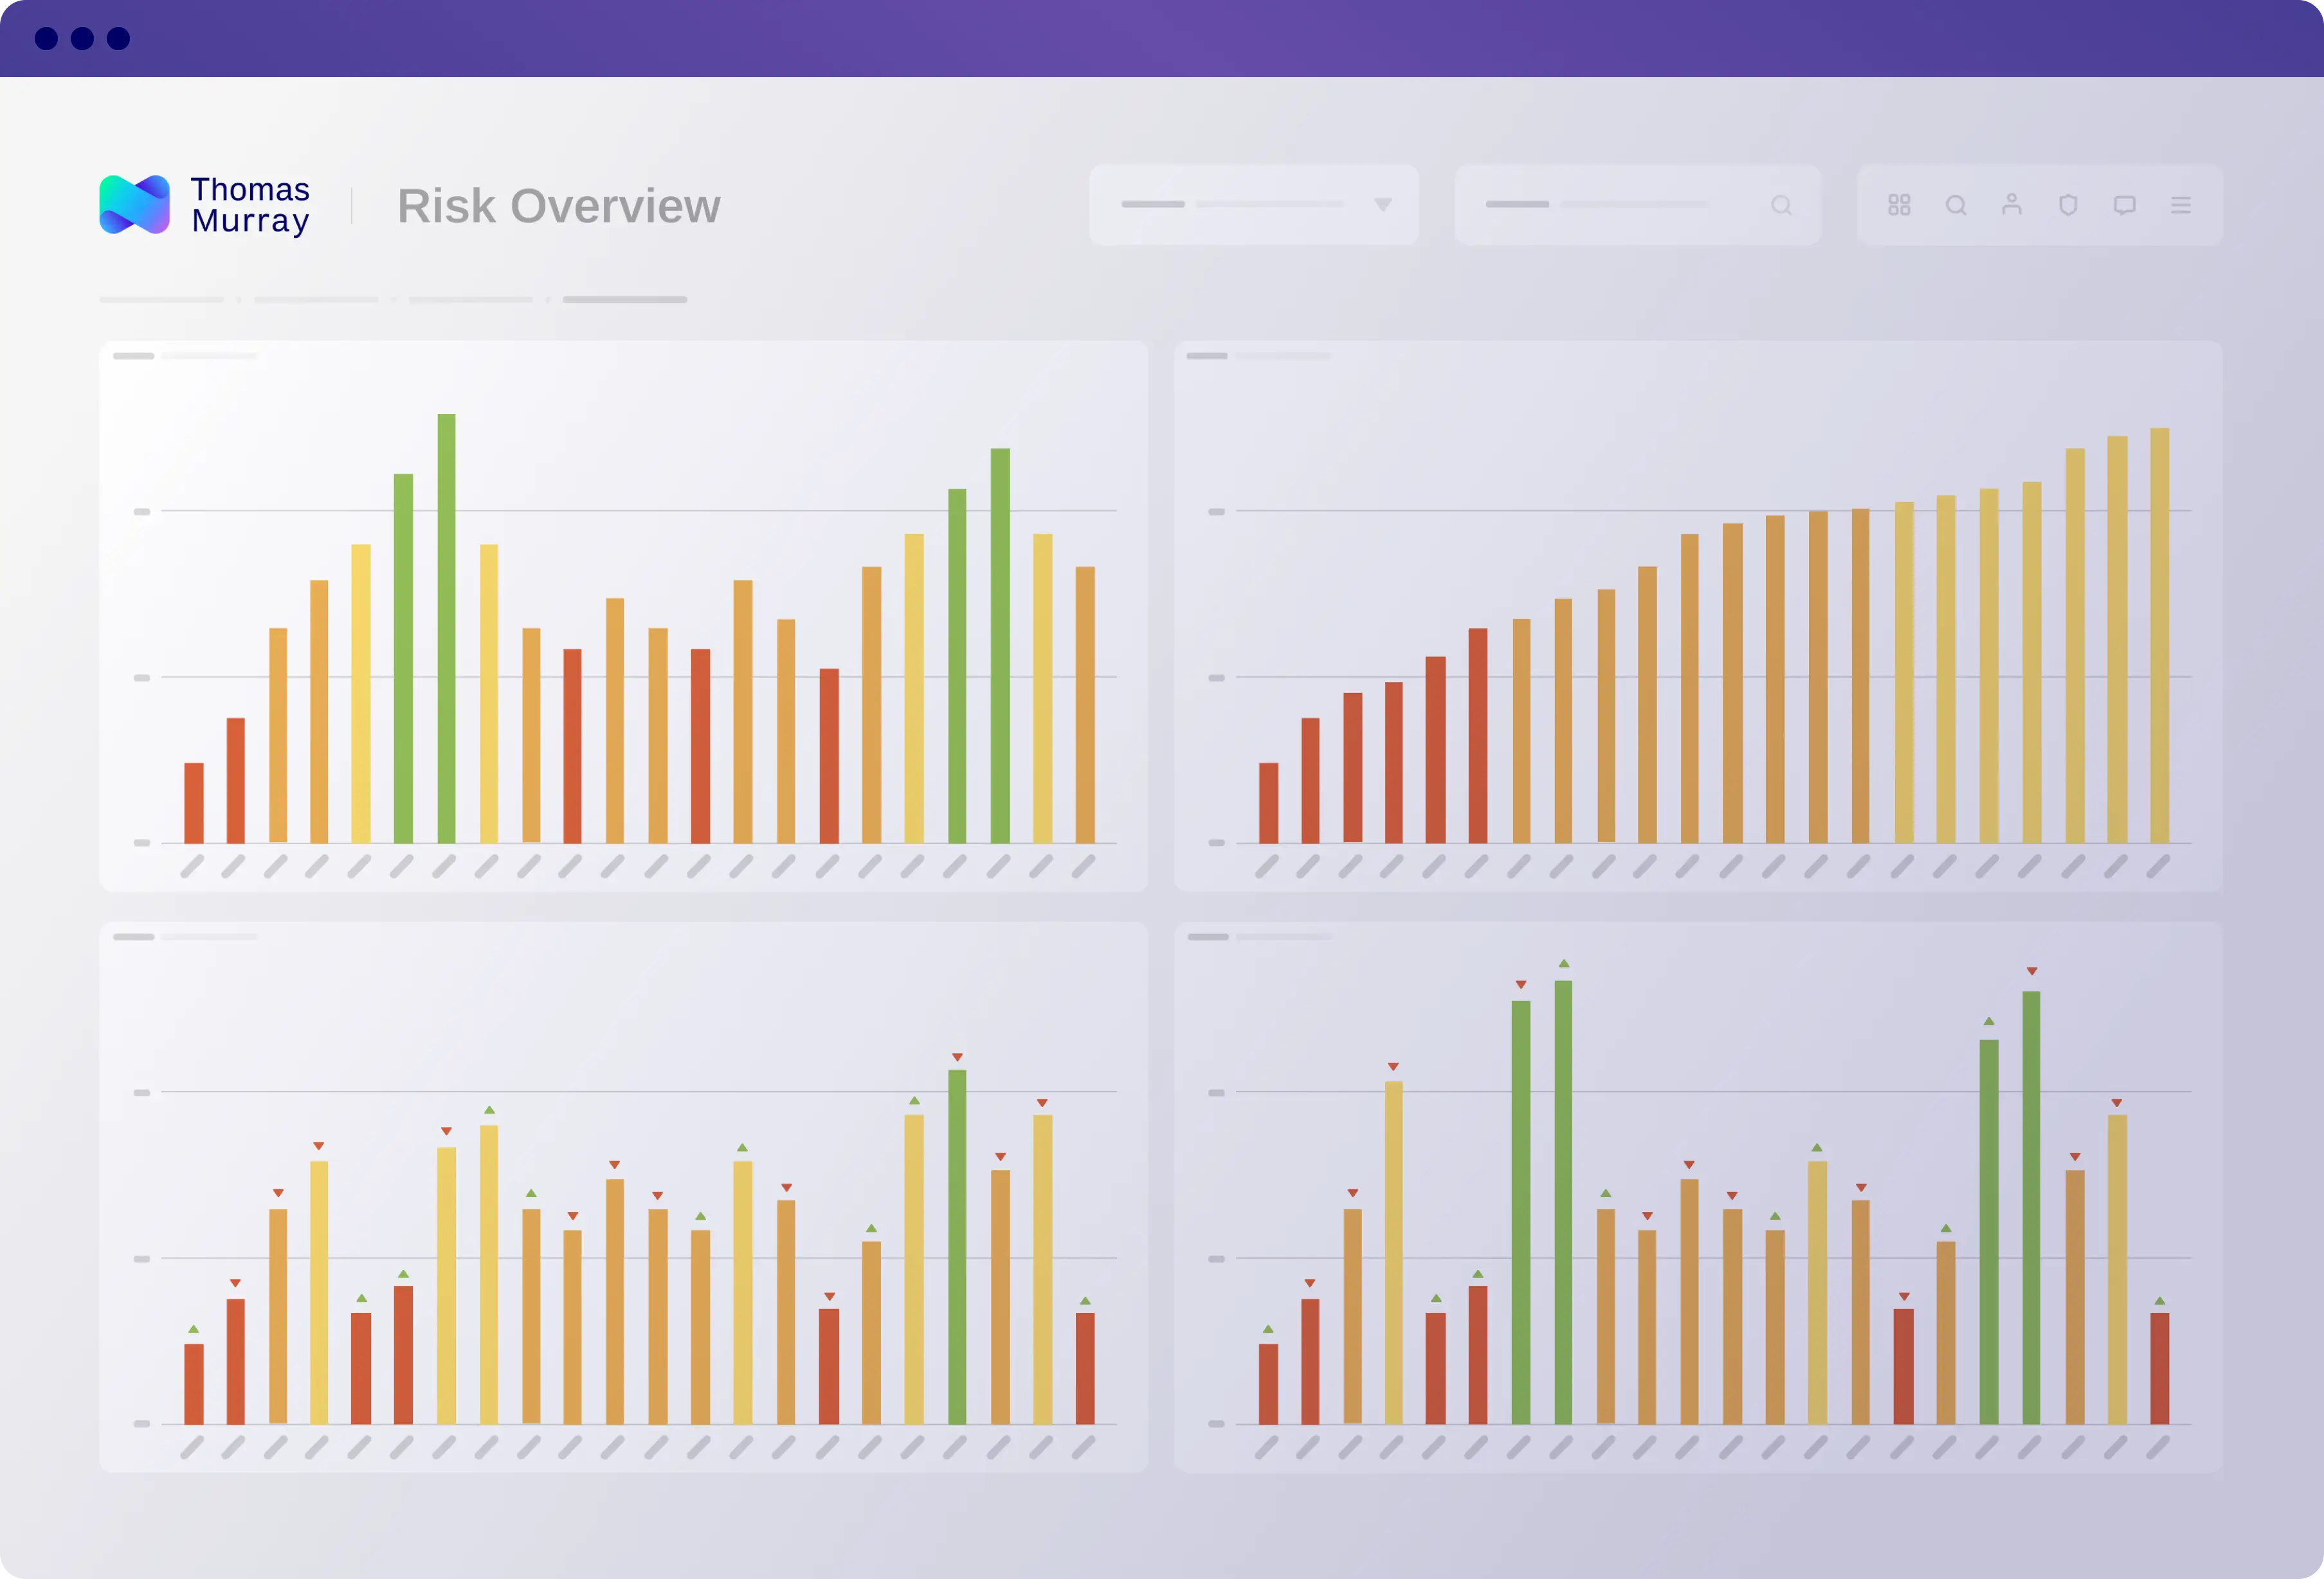Click the tallest green bar in the top-left chart
The image size is (2324, 1579).
point(446,628)
